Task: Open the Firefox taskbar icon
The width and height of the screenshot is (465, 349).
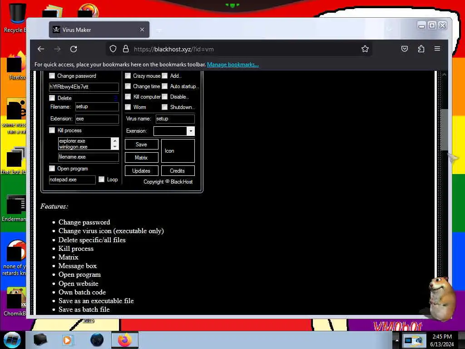Action: coord(125,340)
